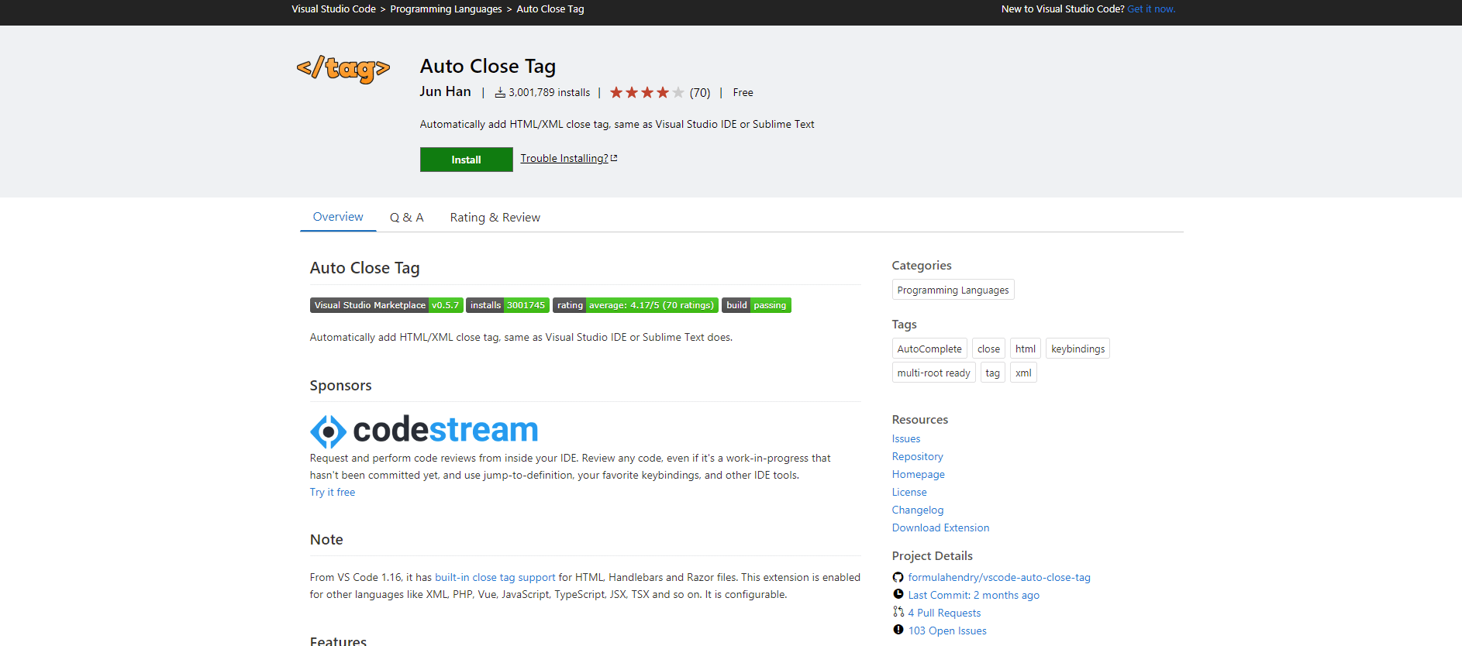This screenshot has height=646, width=1462.
Task: Select the close tag chip
Action: (988, 349)
